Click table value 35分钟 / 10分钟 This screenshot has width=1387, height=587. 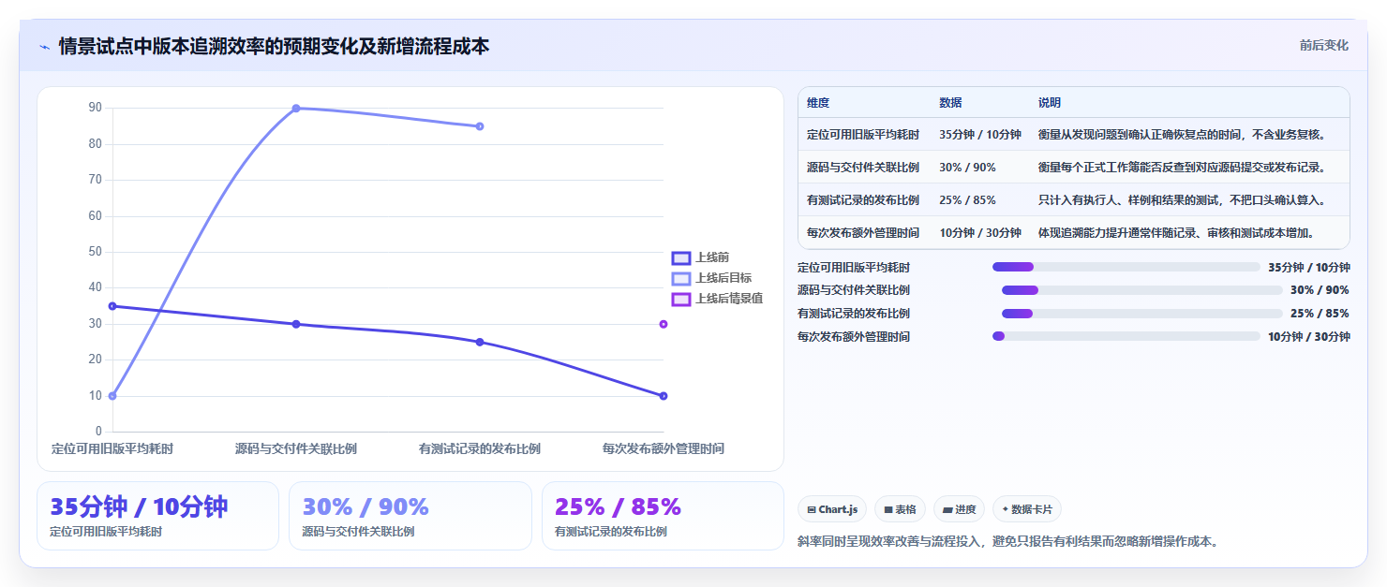980,135
